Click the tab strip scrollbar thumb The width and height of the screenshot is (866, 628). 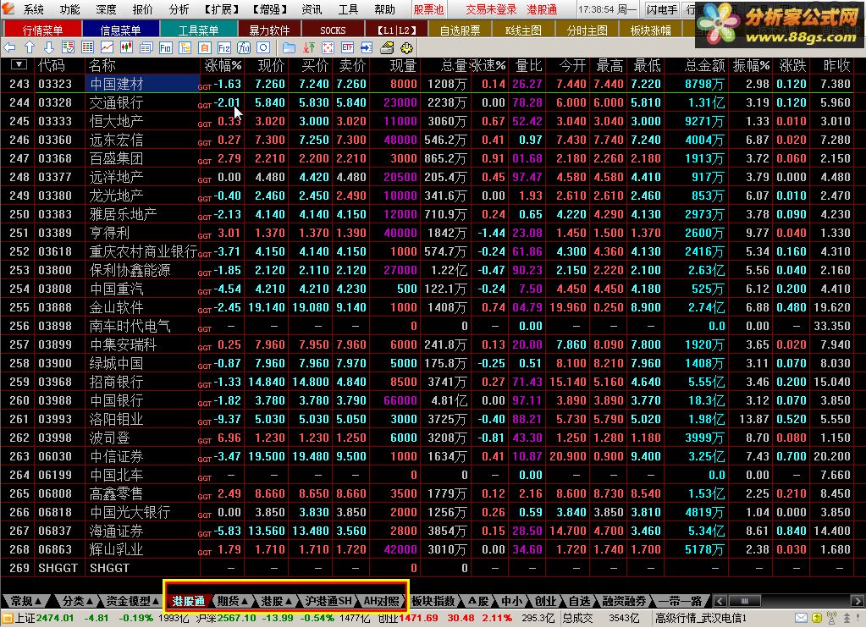[744, 600]
